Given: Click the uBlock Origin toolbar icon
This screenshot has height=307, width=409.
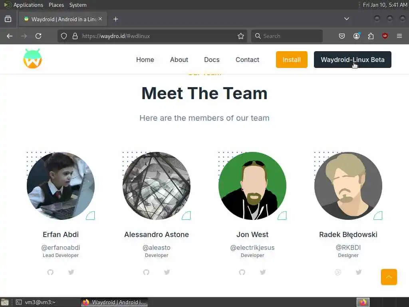Looking at the screenshot, I should [x=385, y=36].
